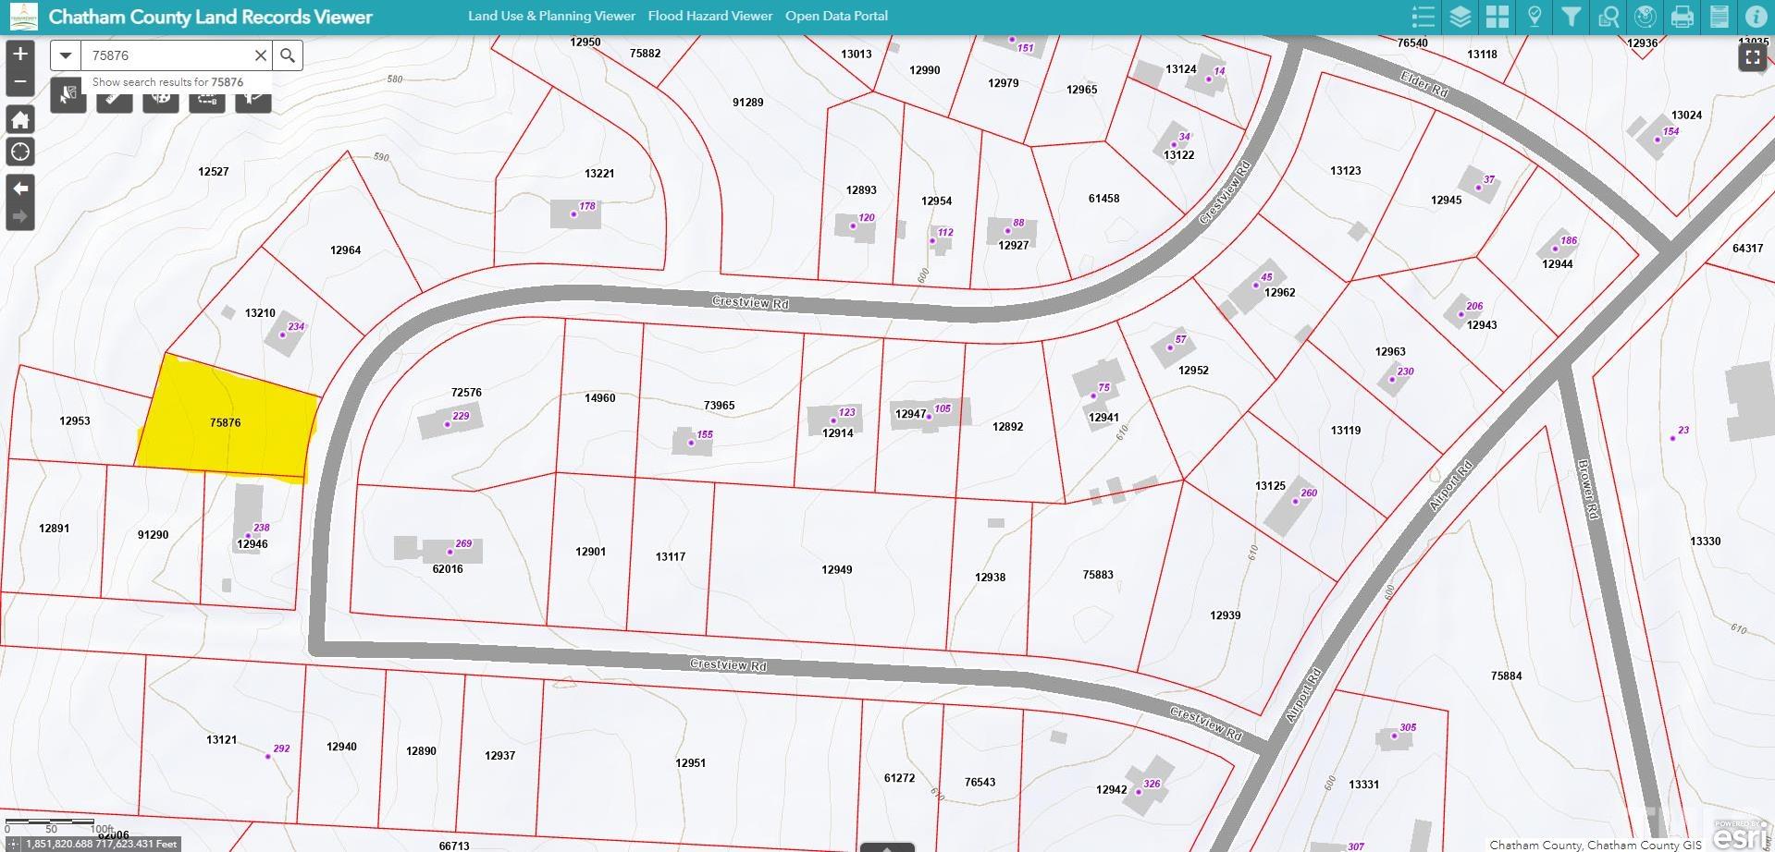Open the Layer List stack icon
This screenshot has height=852, width=1775.
click(1460, 17)
